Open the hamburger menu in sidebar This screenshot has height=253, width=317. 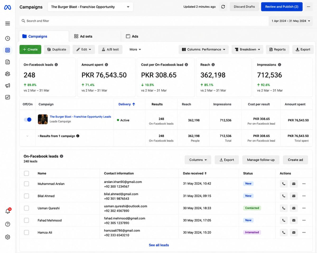(8, 23)
